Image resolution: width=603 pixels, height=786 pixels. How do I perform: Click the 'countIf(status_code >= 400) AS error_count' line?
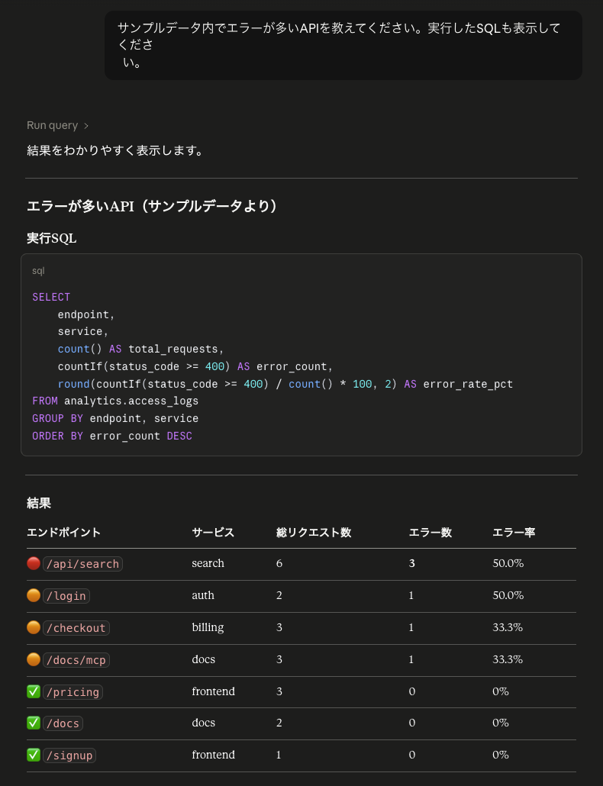195,367
